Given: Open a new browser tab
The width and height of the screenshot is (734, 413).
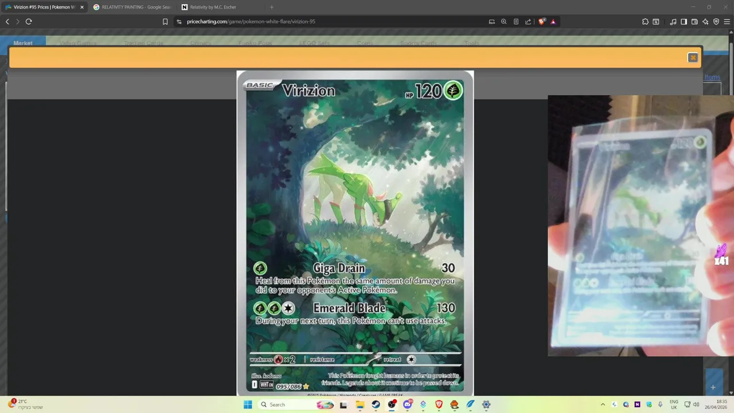Looking at the screenshot, I should 272,7.
